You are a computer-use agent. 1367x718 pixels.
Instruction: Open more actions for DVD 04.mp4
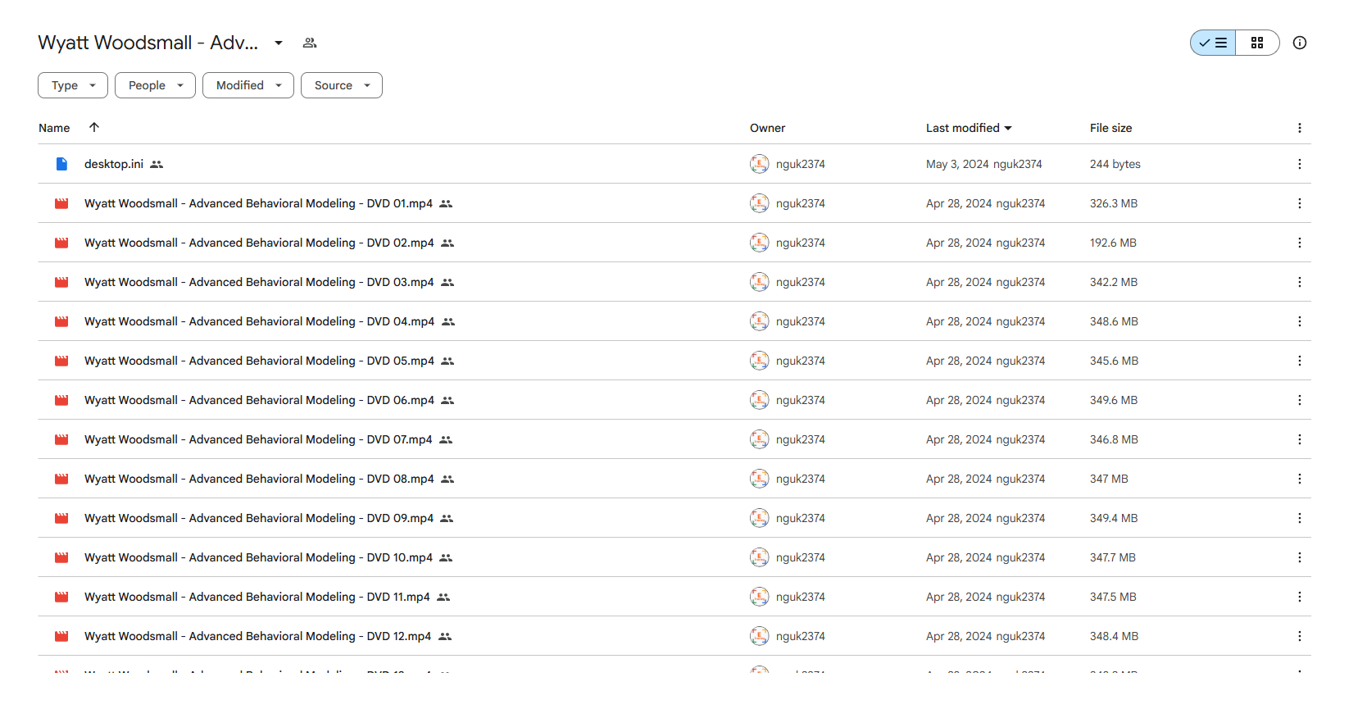(x=1300, y=321)
